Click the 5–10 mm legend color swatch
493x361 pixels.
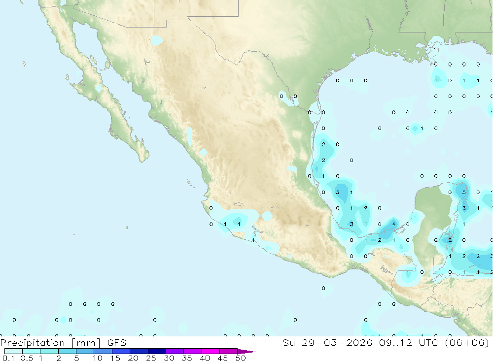(x=85, y=351)
